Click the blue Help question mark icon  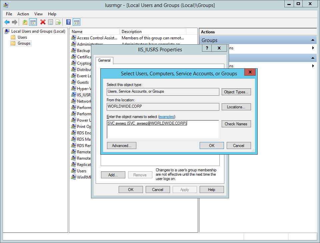pos(69,22)
